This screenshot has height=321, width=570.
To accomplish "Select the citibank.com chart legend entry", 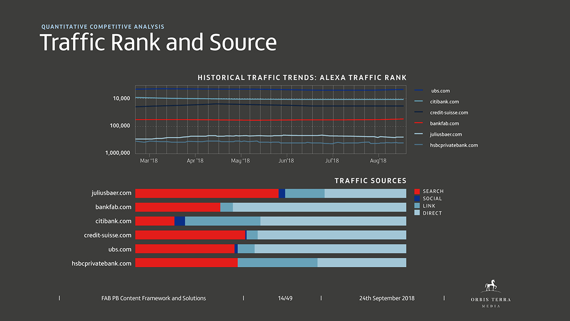I will [444, 102].
